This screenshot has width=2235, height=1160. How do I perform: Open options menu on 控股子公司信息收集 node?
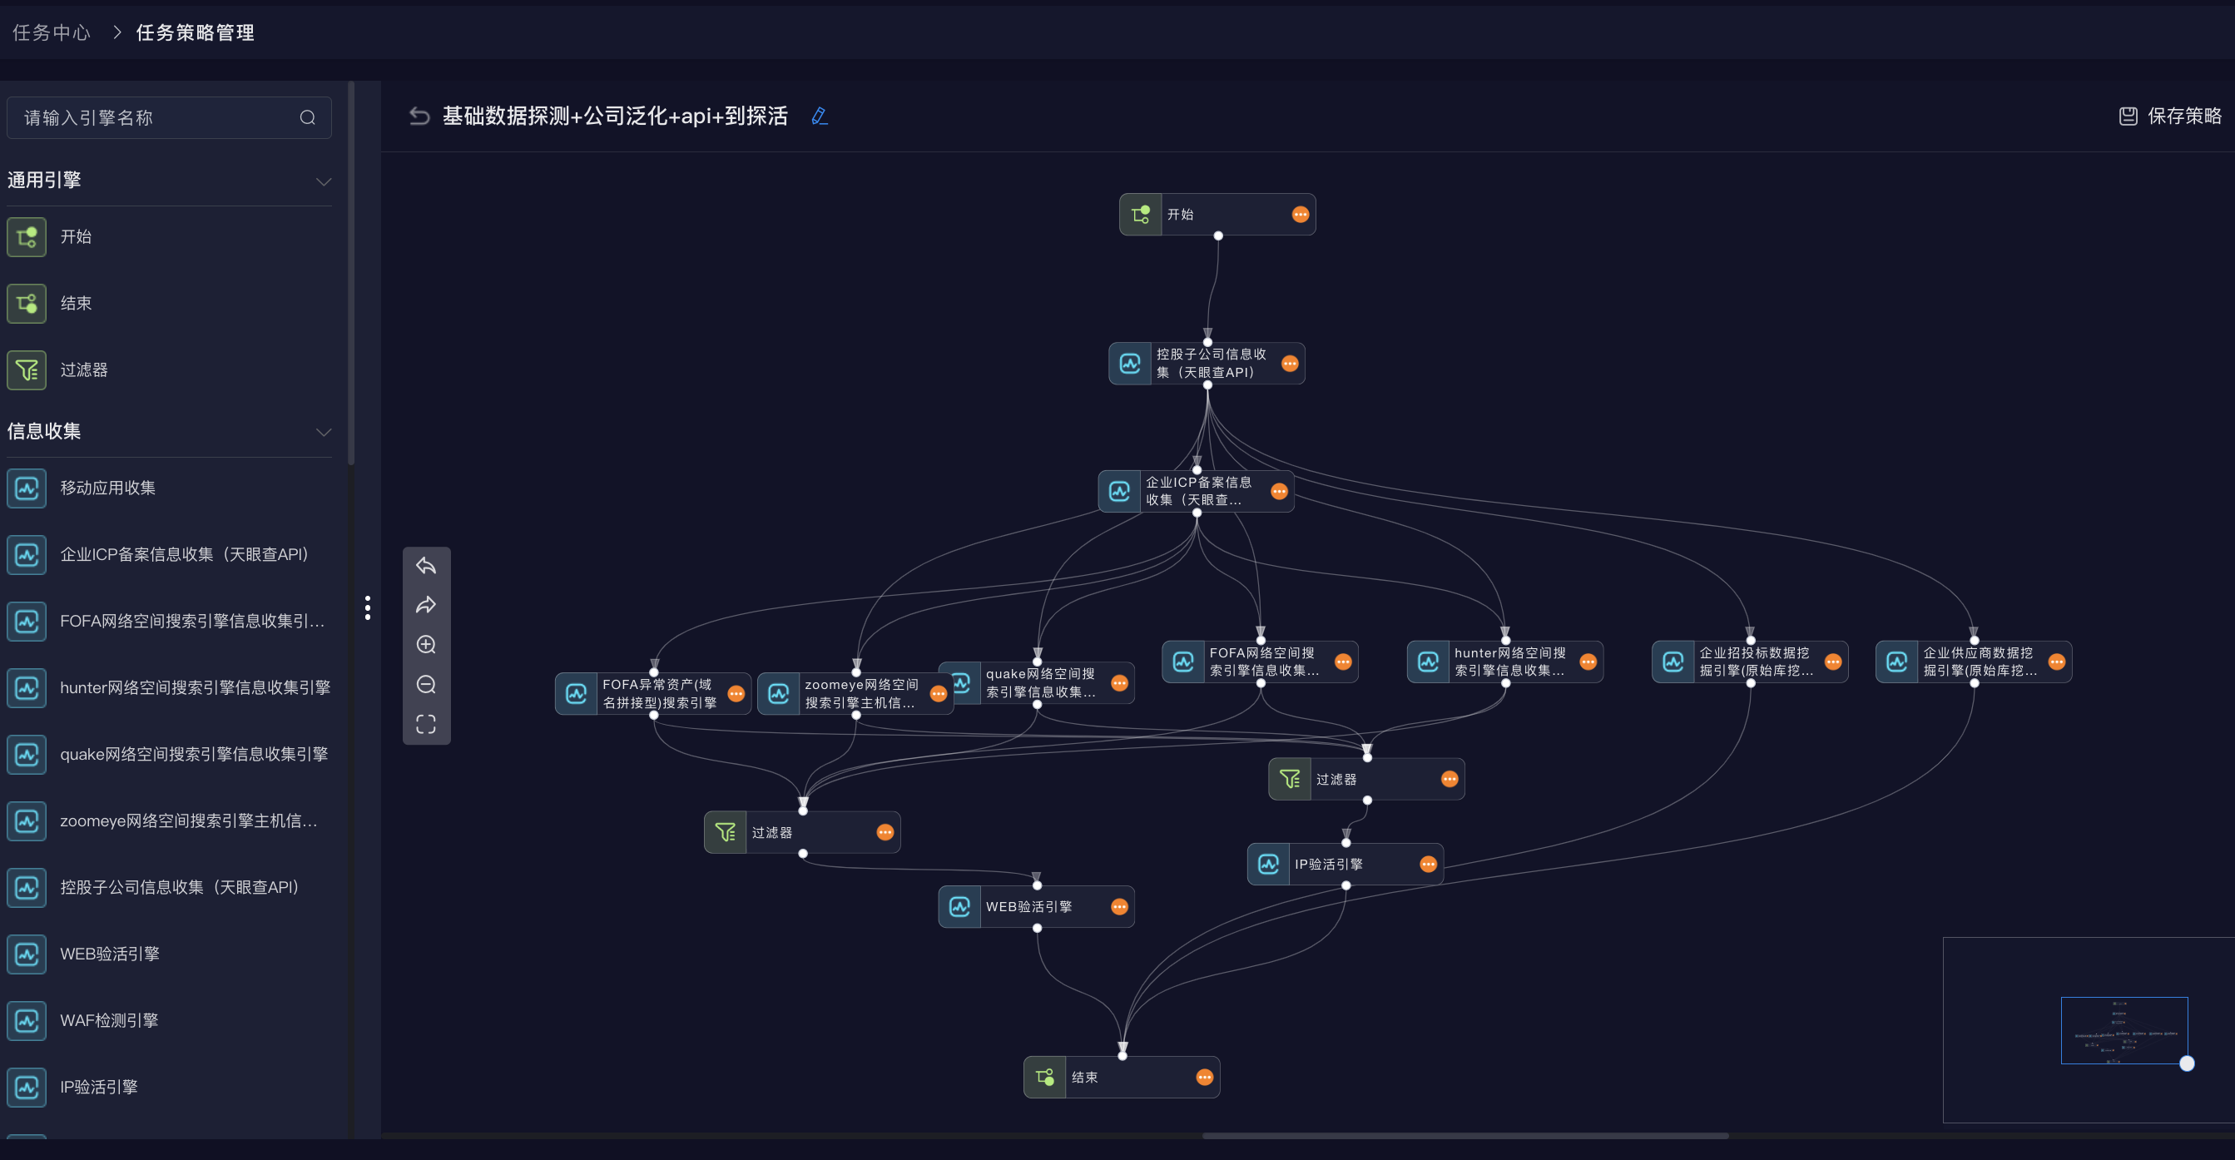[1289, 364]
